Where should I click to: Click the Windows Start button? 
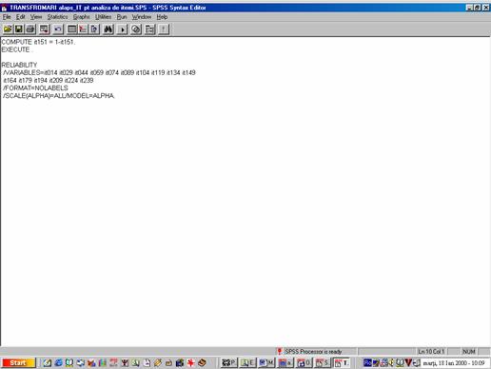click(18, 362)
